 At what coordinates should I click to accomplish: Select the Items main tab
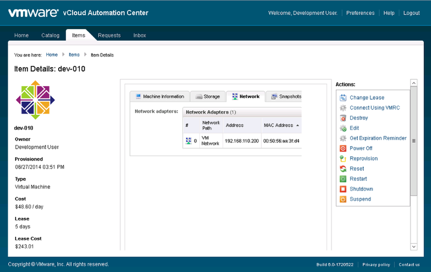79,35
